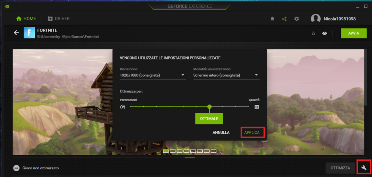Select the second screenshot page indicator
The height and width of the screenshot is (177, 372).
(x=173, y=151)
